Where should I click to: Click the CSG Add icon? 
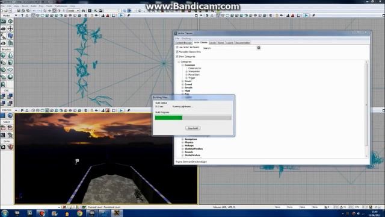point(3,96)
